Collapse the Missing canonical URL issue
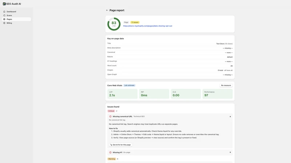291x163 pixels. [230, 116]
